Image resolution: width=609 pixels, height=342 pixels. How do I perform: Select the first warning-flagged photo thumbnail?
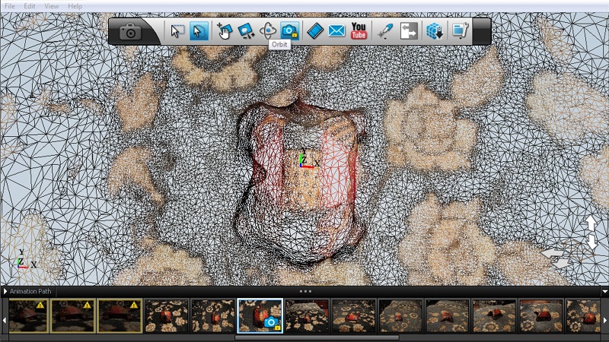click(x=28, y=316)
